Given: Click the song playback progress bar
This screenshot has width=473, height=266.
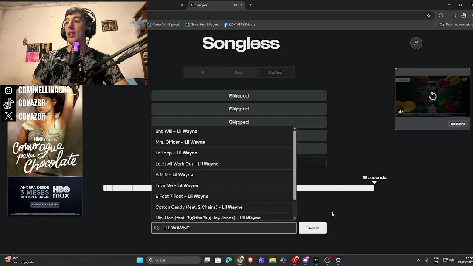Looking at the screenshot, I should pos(239,188).
